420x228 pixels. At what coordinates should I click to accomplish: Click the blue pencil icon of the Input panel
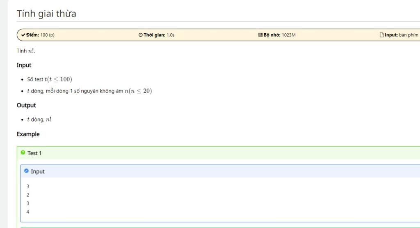[26, 171]
